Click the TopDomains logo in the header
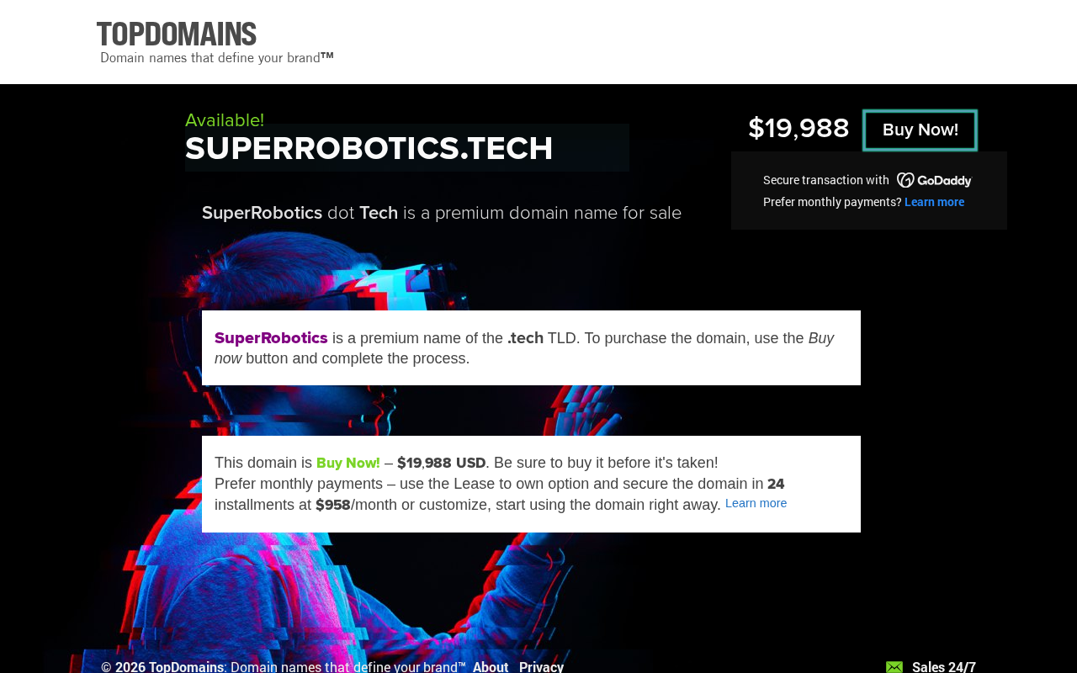1077x673 pixels. 177,34
